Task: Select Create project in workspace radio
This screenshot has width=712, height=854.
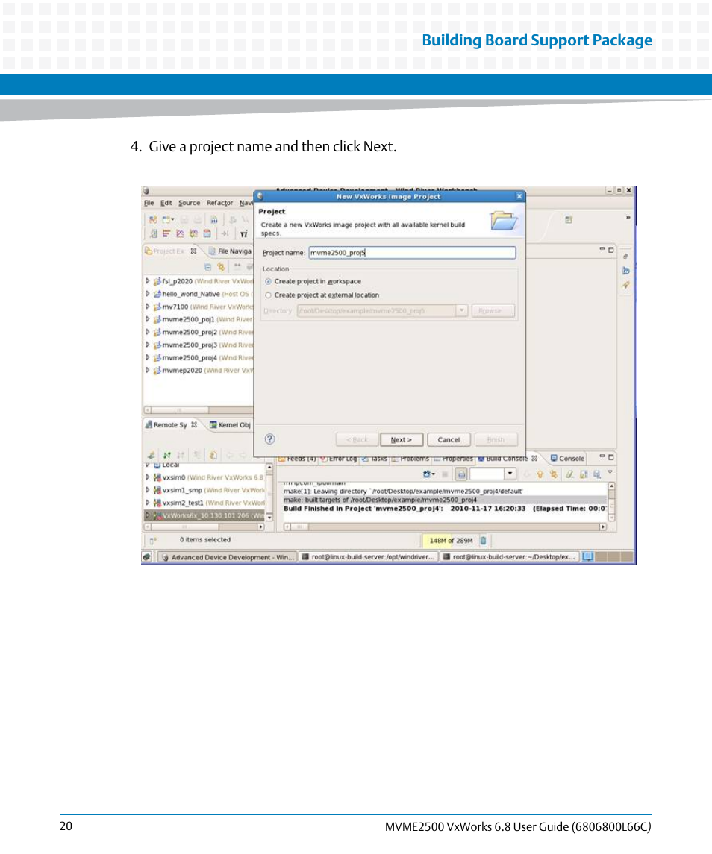Action: tap(268, 282)
